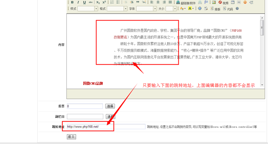Click the editor's vertical scrollbar down arrow
Image resolution: width=268 pixels, height=144 pixels.
[x=262, y=85]
